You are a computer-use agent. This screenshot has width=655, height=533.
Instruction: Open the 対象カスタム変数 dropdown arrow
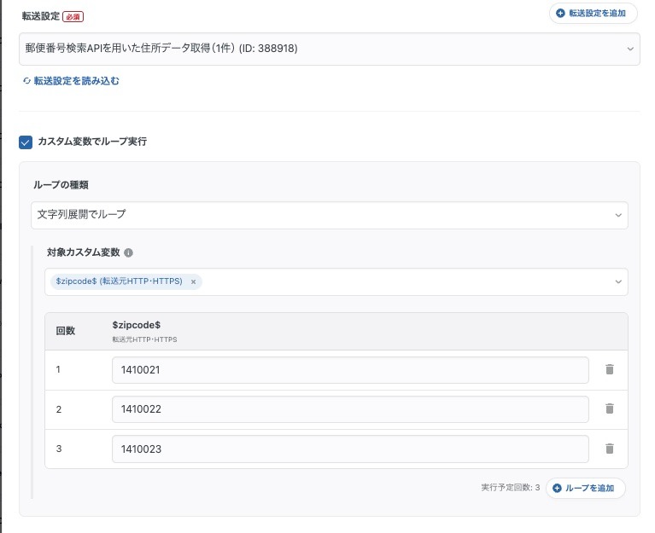[617, 281]
